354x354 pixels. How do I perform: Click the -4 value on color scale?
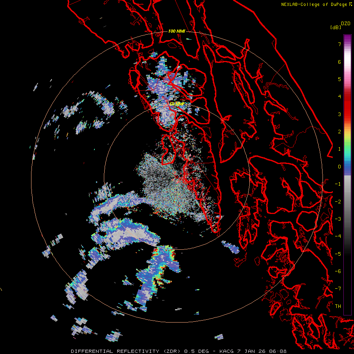point(338,236)
